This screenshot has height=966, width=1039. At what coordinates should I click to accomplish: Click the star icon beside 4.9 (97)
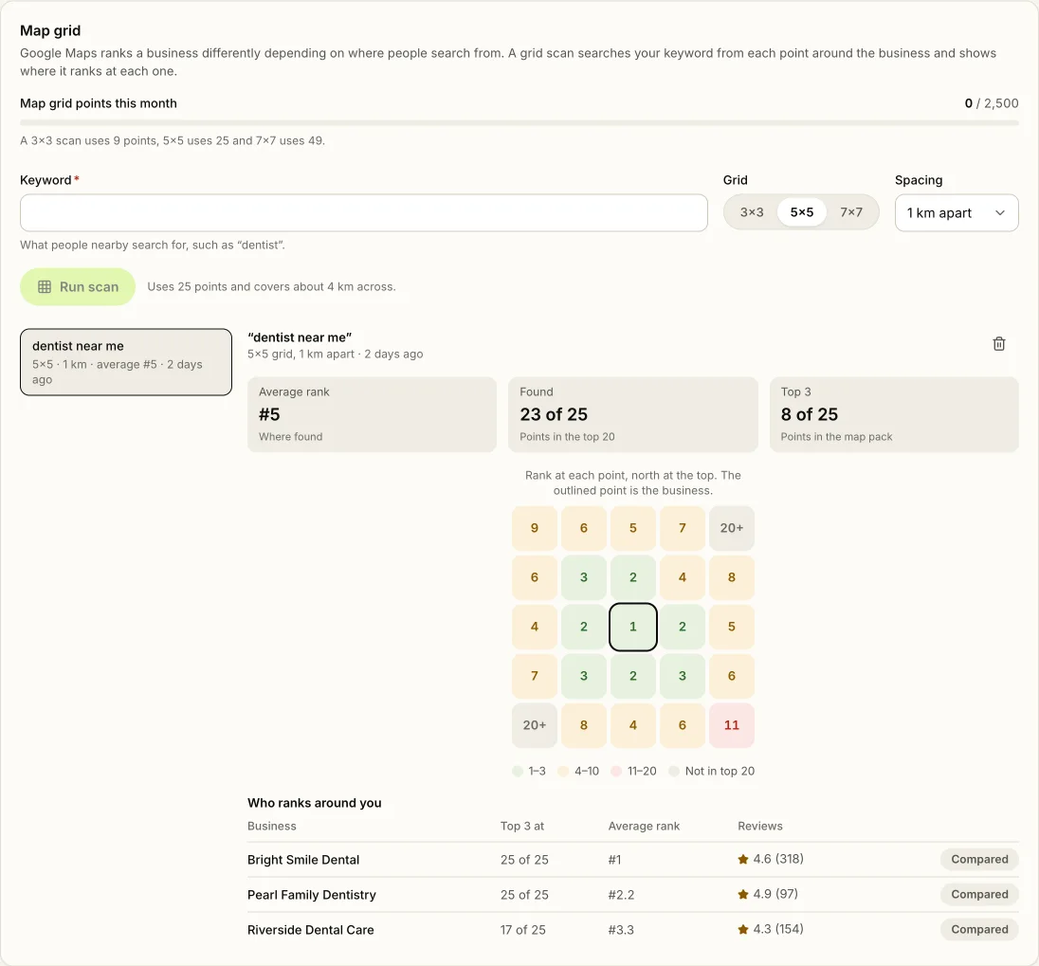pos(743,895)
